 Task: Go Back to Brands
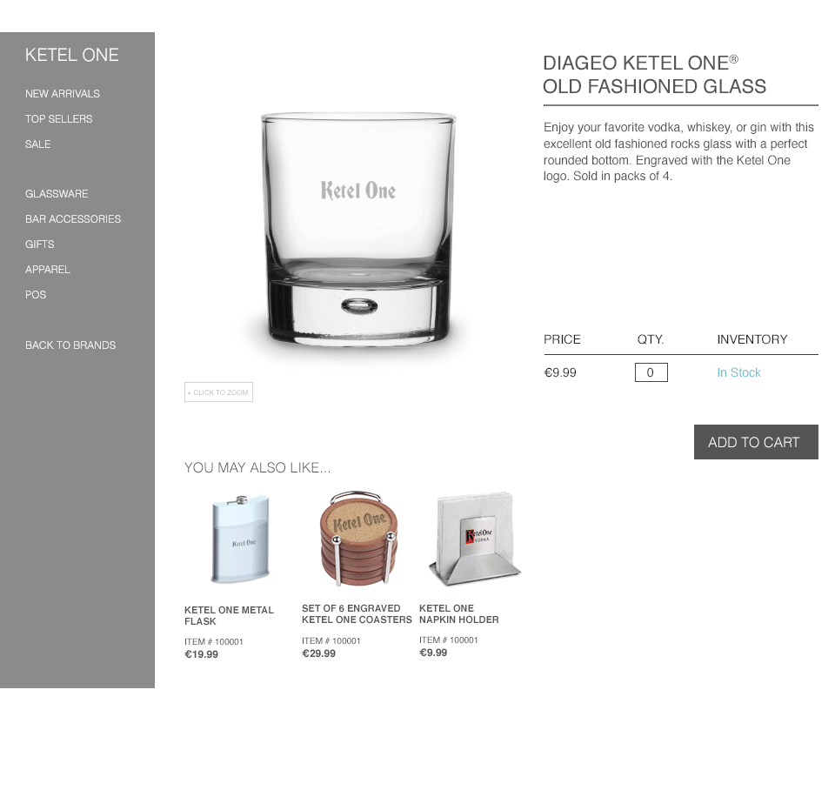[70, 345]
